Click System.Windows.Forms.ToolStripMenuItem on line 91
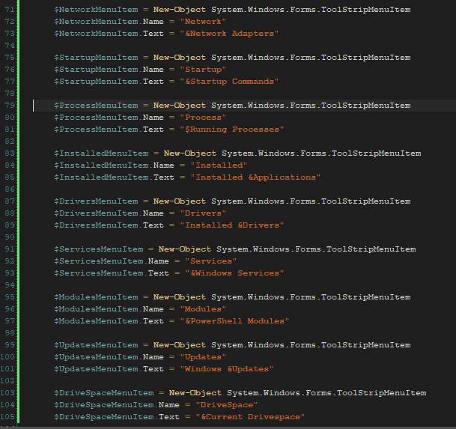 pyautogui.click(x=316, y=249)
